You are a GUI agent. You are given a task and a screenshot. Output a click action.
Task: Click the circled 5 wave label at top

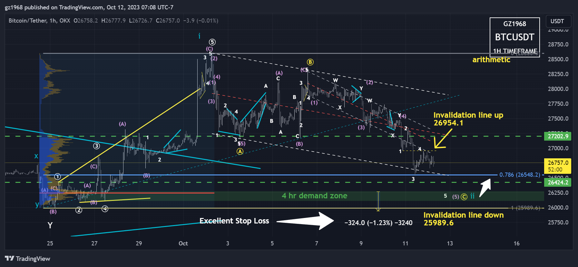[x=212, y=42]
